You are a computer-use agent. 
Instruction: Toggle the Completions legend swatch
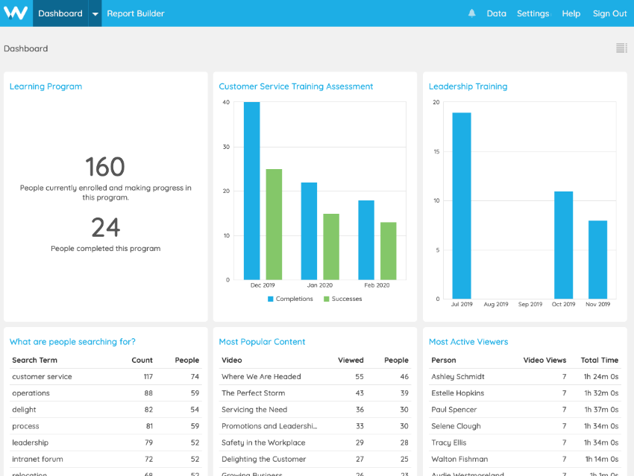coord(271,299)
